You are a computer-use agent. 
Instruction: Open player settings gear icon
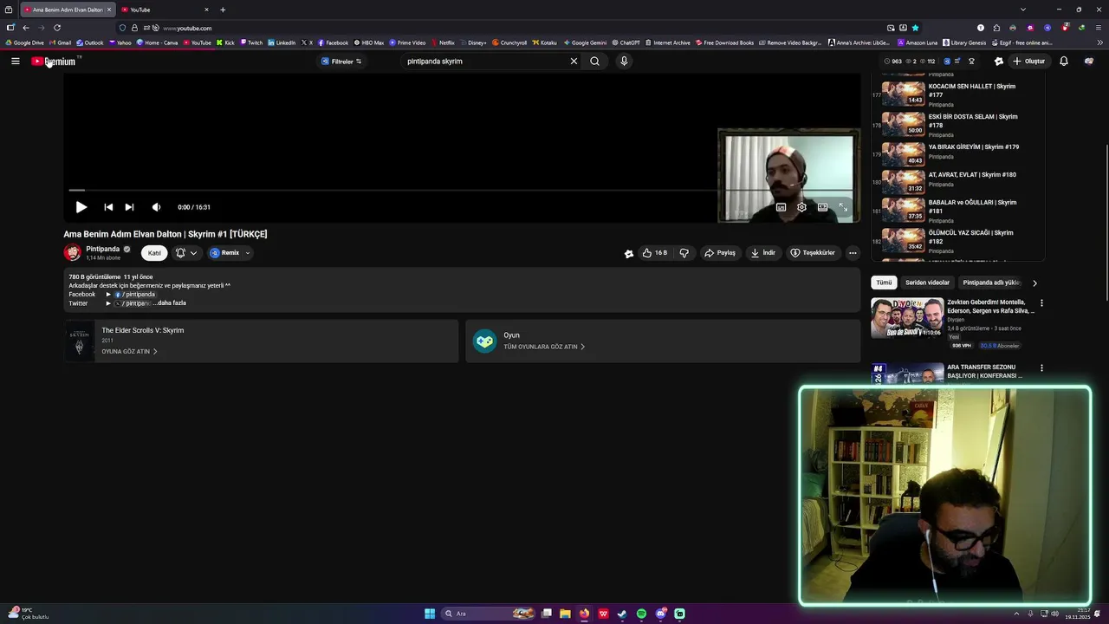click(x=801, y=207)
